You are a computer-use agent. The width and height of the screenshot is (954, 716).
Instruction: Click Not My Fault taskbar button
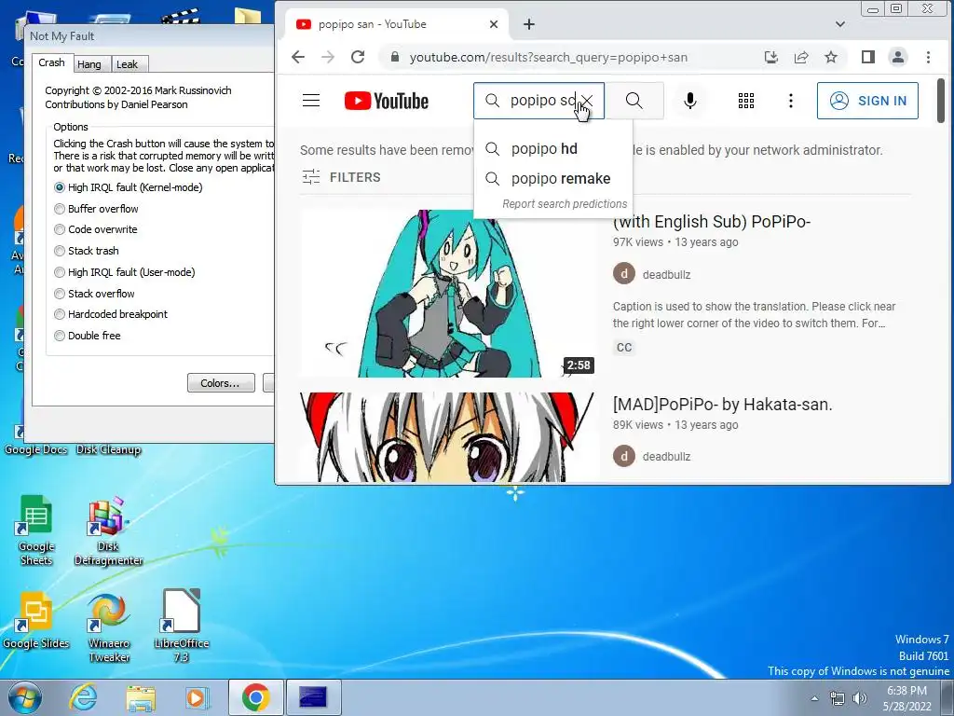click(313, 697)
